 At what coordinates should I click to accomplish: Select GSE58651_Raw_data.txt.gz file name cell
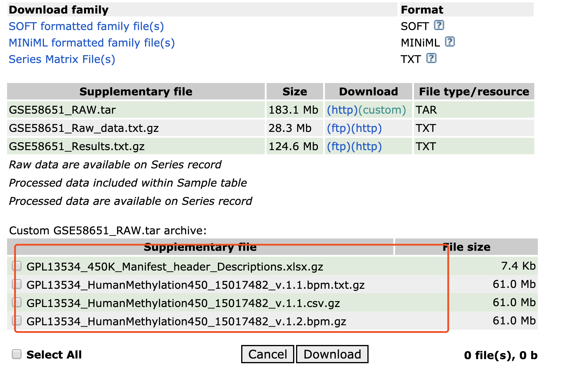136,128
